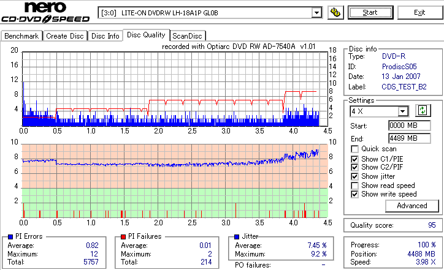Click Jitter maximum value 9.2 %
The image size is (444, 270).
(318, 254)
